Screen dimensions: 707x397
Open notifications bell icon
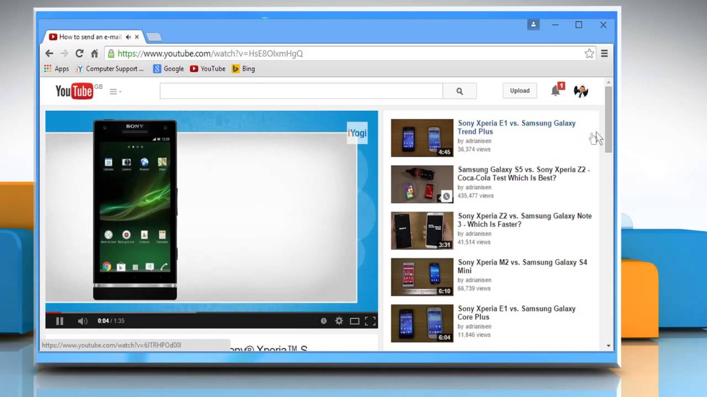pos(556,91)
